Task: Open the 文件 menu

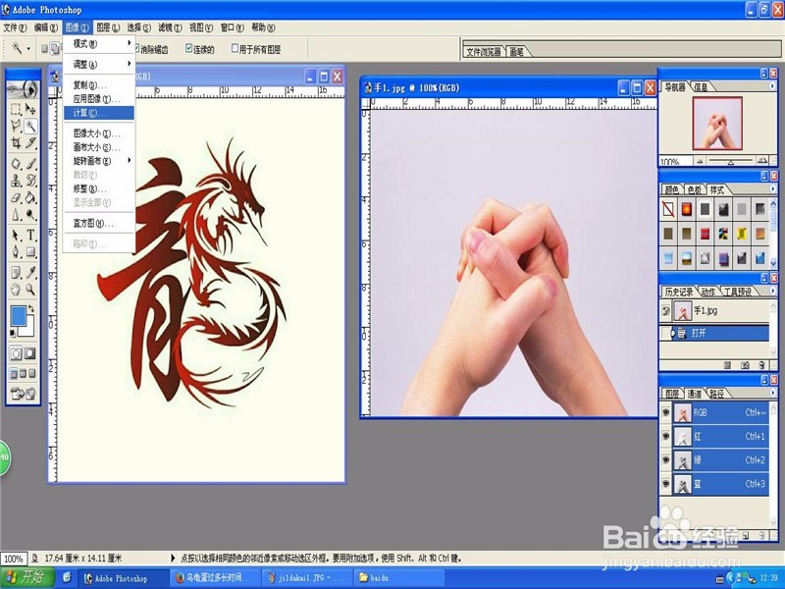Action: point(15,27)
